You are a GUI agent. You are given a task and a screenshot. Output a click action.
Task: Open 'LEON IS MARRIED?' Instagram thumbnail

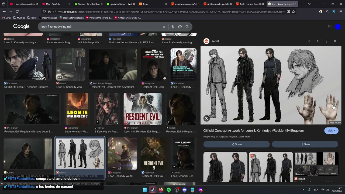click(77, 109)
